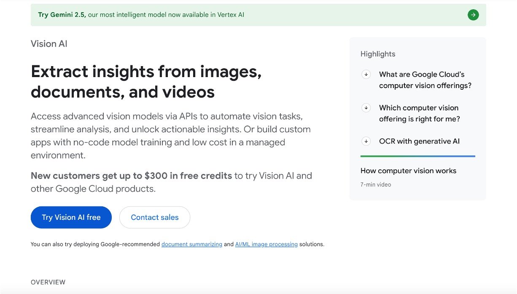517x294 pixels.
Task: Click the "Contact sales" button
Action: coord(155,217)
